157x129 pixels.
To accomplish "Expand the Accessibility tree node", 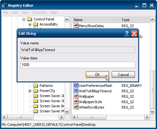I will 30,25.
